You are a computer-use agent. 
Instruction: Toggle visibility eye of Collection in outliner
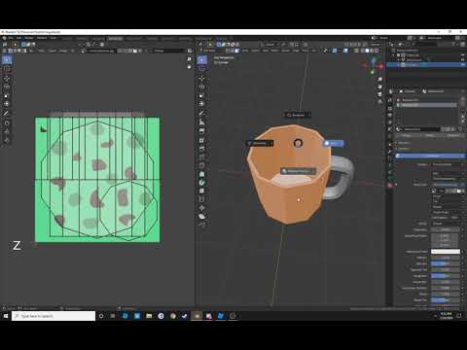[462, 55]
